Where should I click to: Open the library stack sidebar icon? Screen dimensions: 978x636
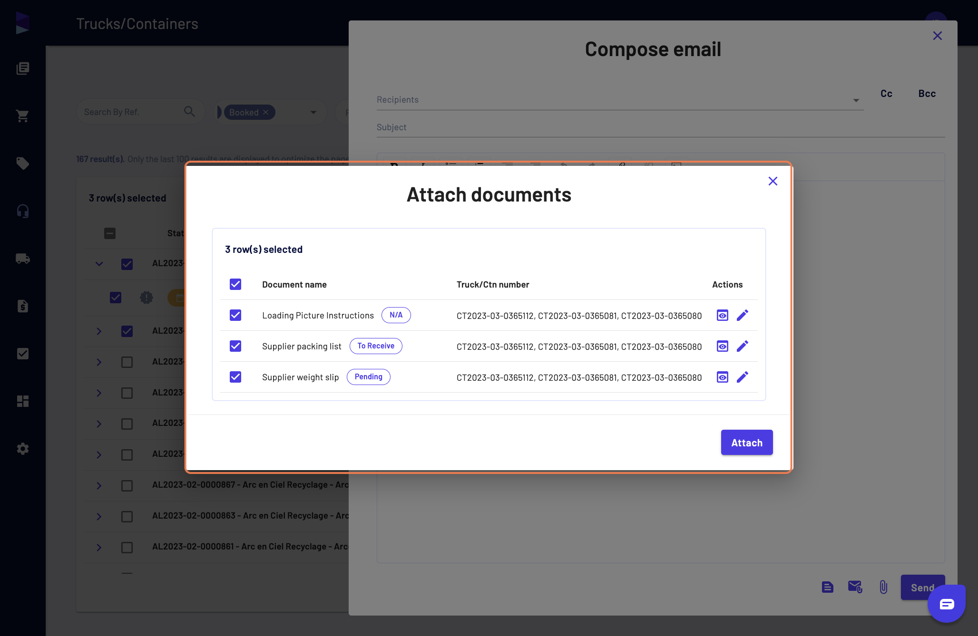click(x=22, y=68)
